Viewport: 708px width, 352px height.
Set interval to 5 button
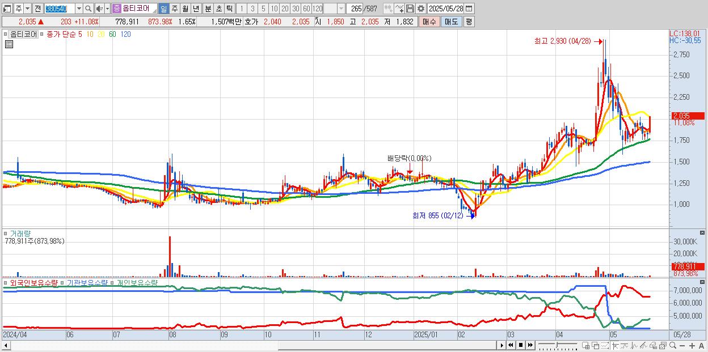point(263,9)
